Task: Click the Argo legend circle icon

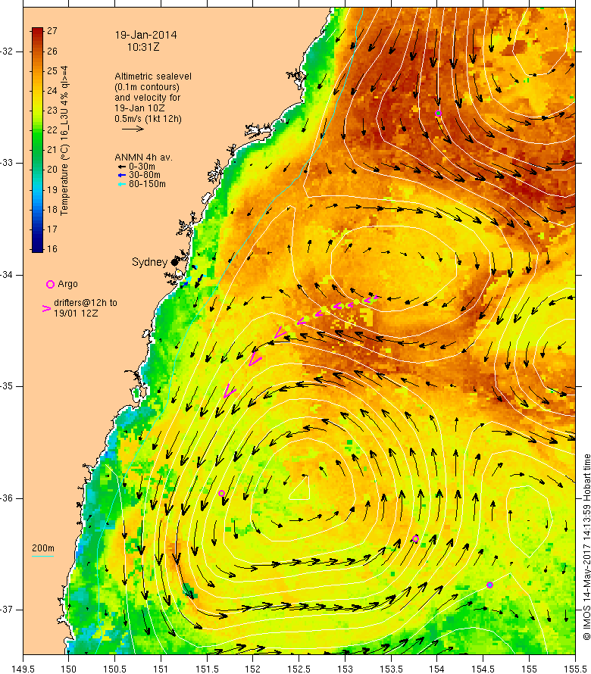Action: coord(50,284)
